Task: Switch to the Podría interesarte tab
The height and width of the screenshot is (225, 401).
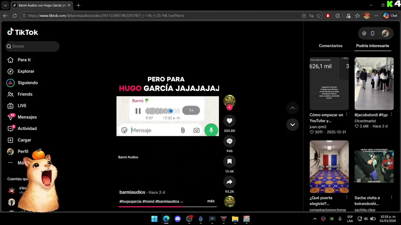Action: (x=372, y=46)
